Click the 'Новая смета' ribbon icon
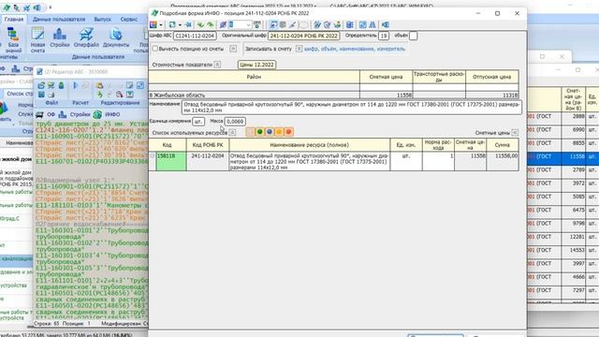599x337 pixels. point(37,40)
